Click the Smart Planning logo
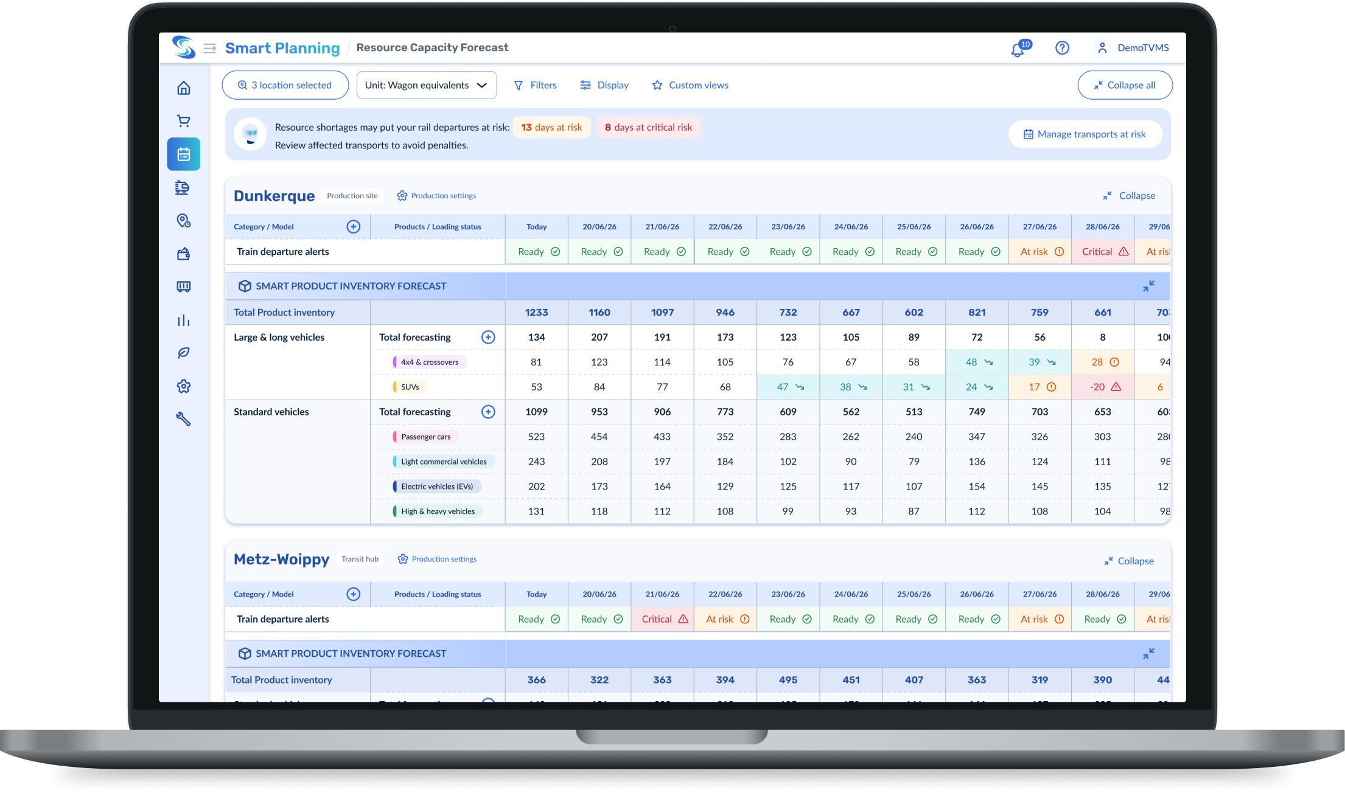 point(184,47)
